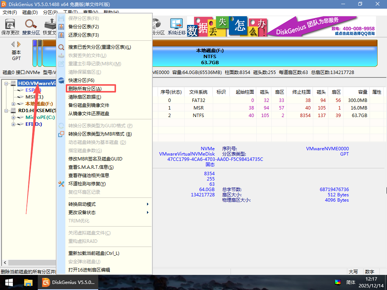Click the Windows Start button
Screen dimensions: 387x290
coord(9,282)
